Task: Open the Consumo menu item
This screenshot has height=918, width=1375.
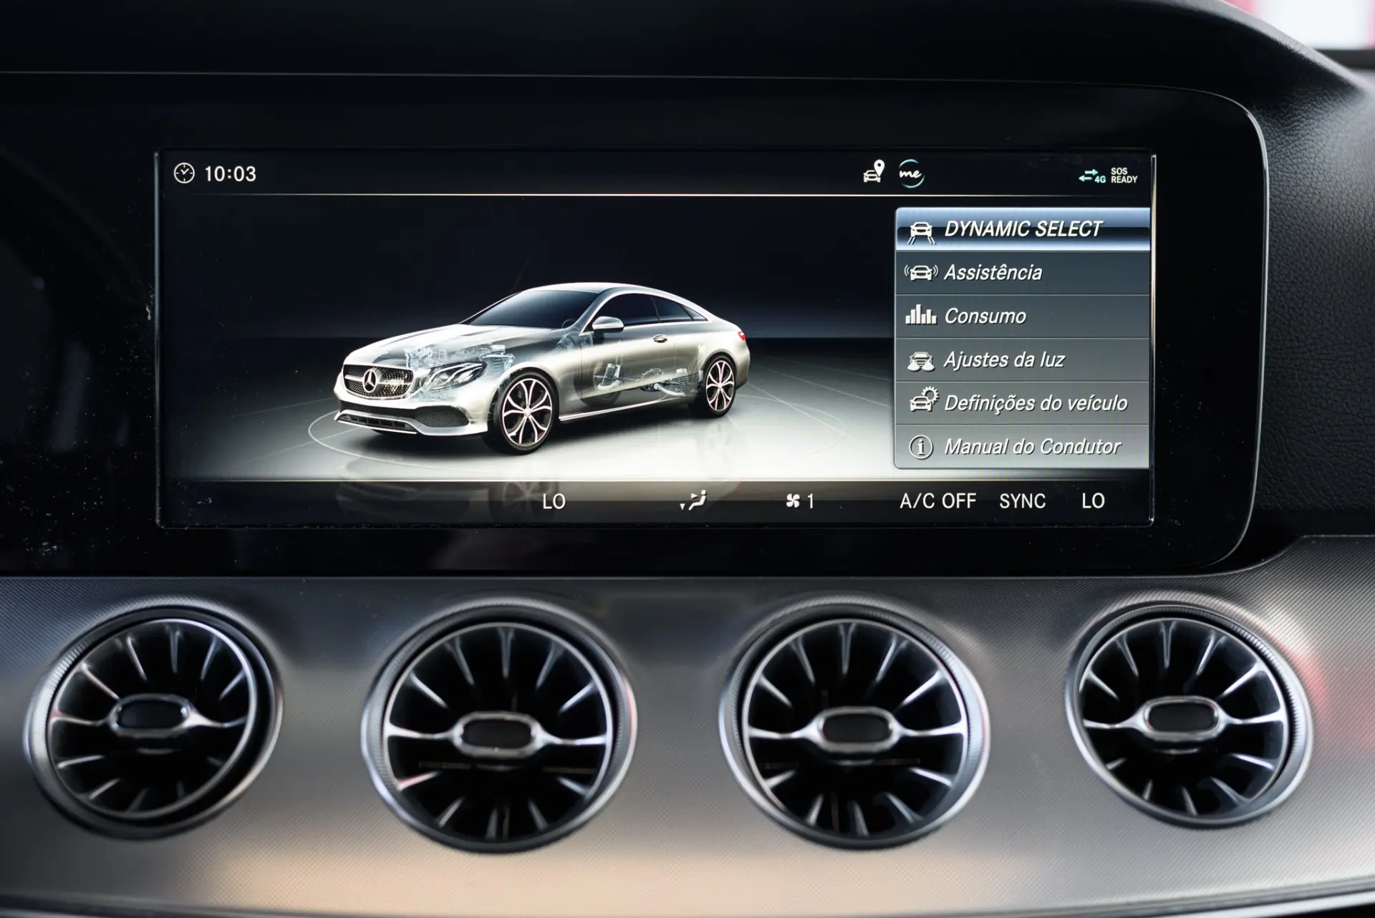Action: coord(1022,317)
